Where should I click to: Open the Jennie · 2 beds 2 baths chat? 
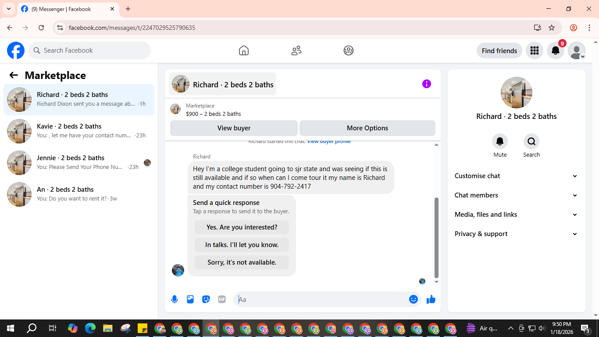79,163
